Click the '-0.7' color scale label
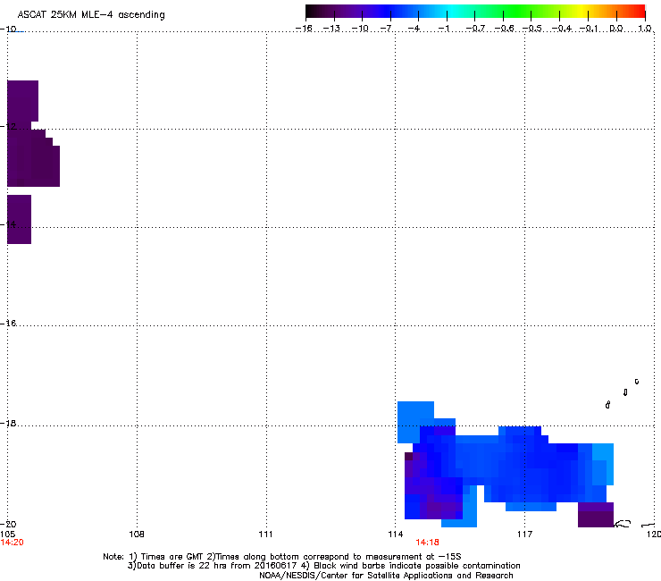This screenshot has height=581, width=661. point(475,29)
